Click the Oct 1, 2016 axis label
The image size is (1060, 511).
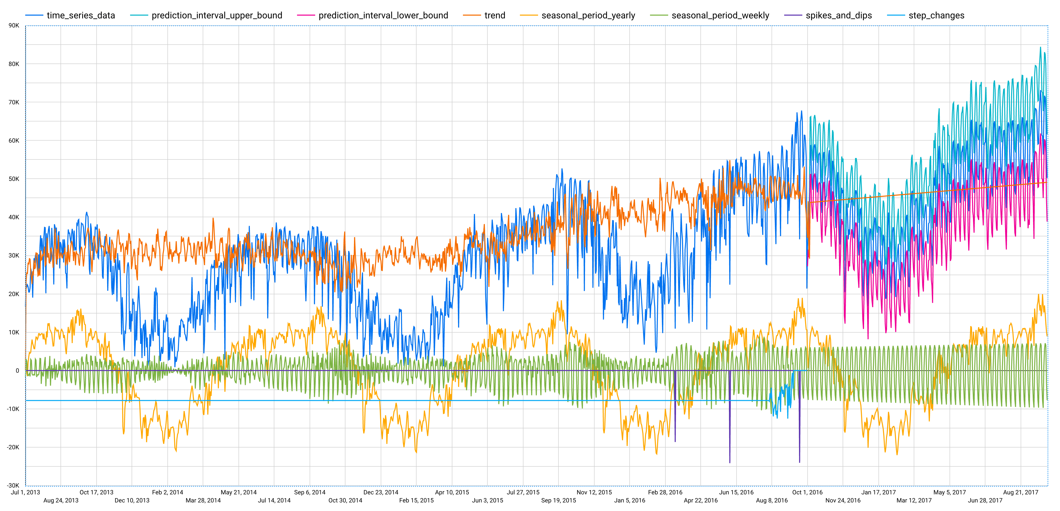point(807,492)
